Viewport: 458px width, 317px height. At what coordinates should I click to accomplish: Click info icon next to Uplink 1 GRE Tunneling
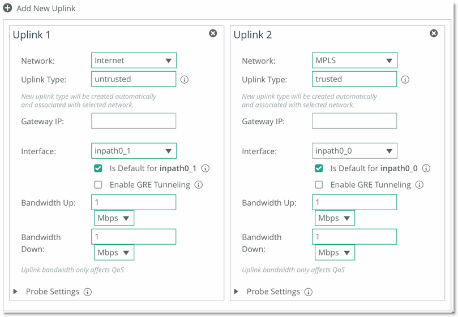[199, 185]
